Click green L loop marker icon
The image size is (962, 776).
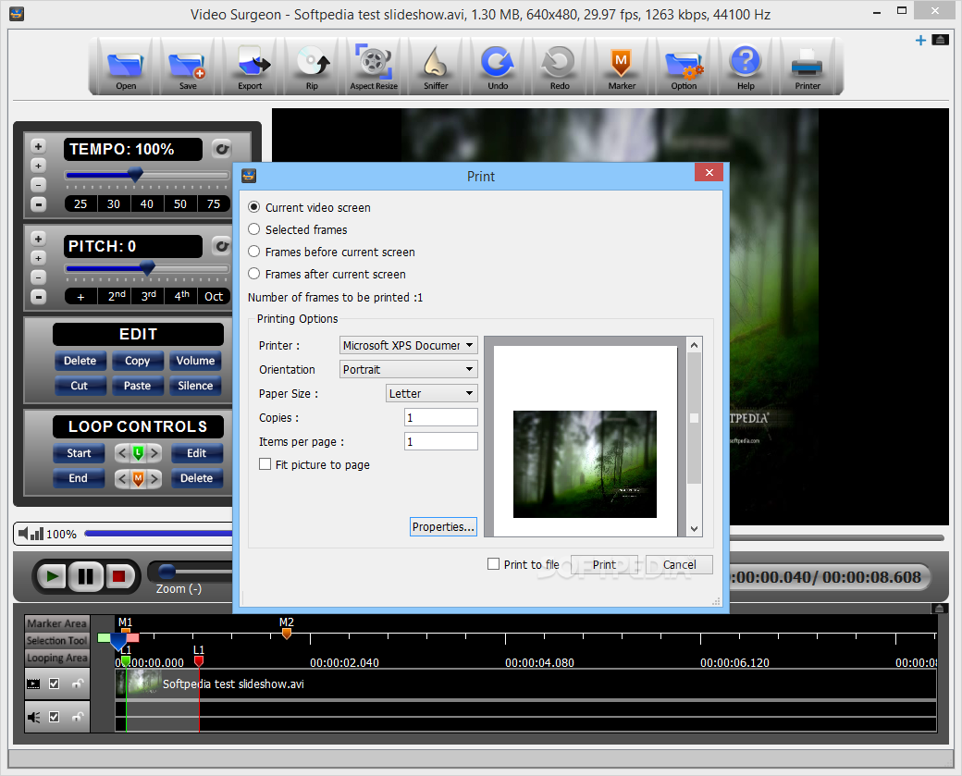tap(138, 453)
